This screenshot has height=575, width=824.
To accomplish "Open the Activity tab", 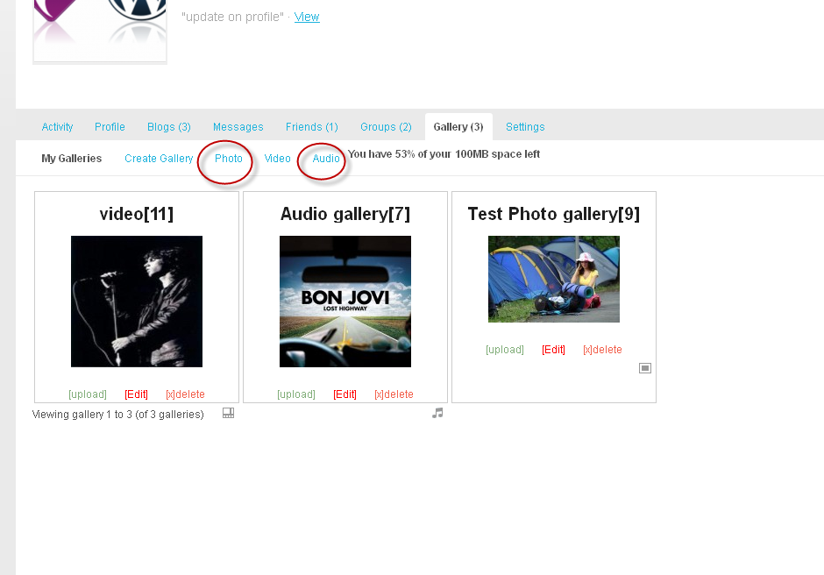I will 57,127.
